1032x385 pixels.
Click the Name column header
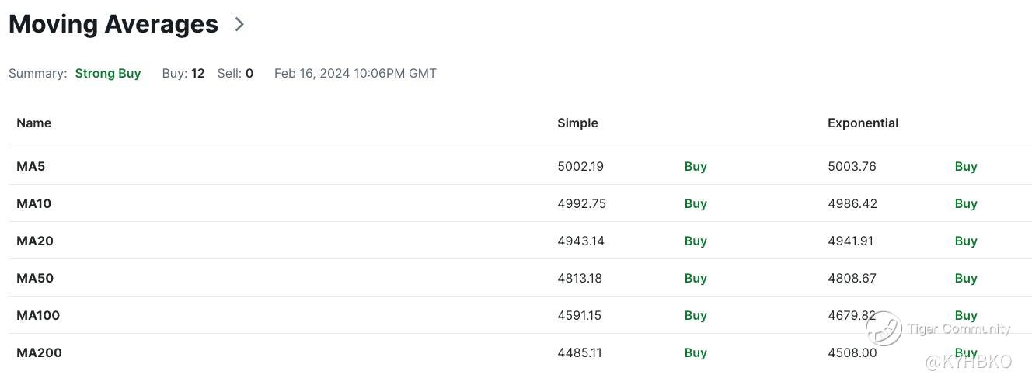point(34,123)
